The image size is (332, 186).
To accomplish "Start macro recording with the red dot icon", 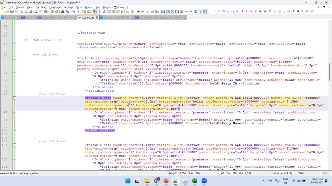I will click(138, 11).
